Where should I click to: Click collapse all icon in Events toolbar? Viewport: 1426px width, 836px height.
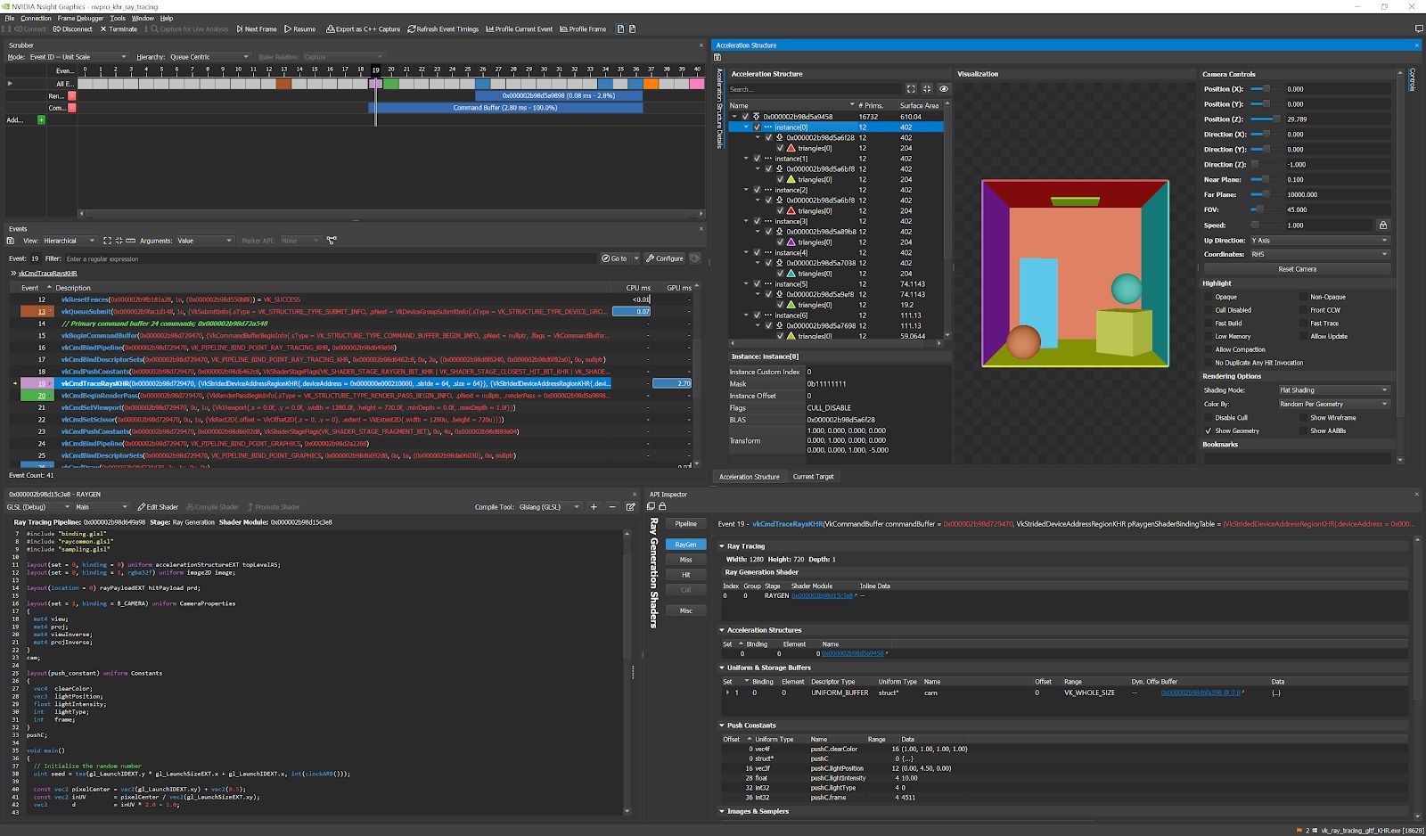119,241
